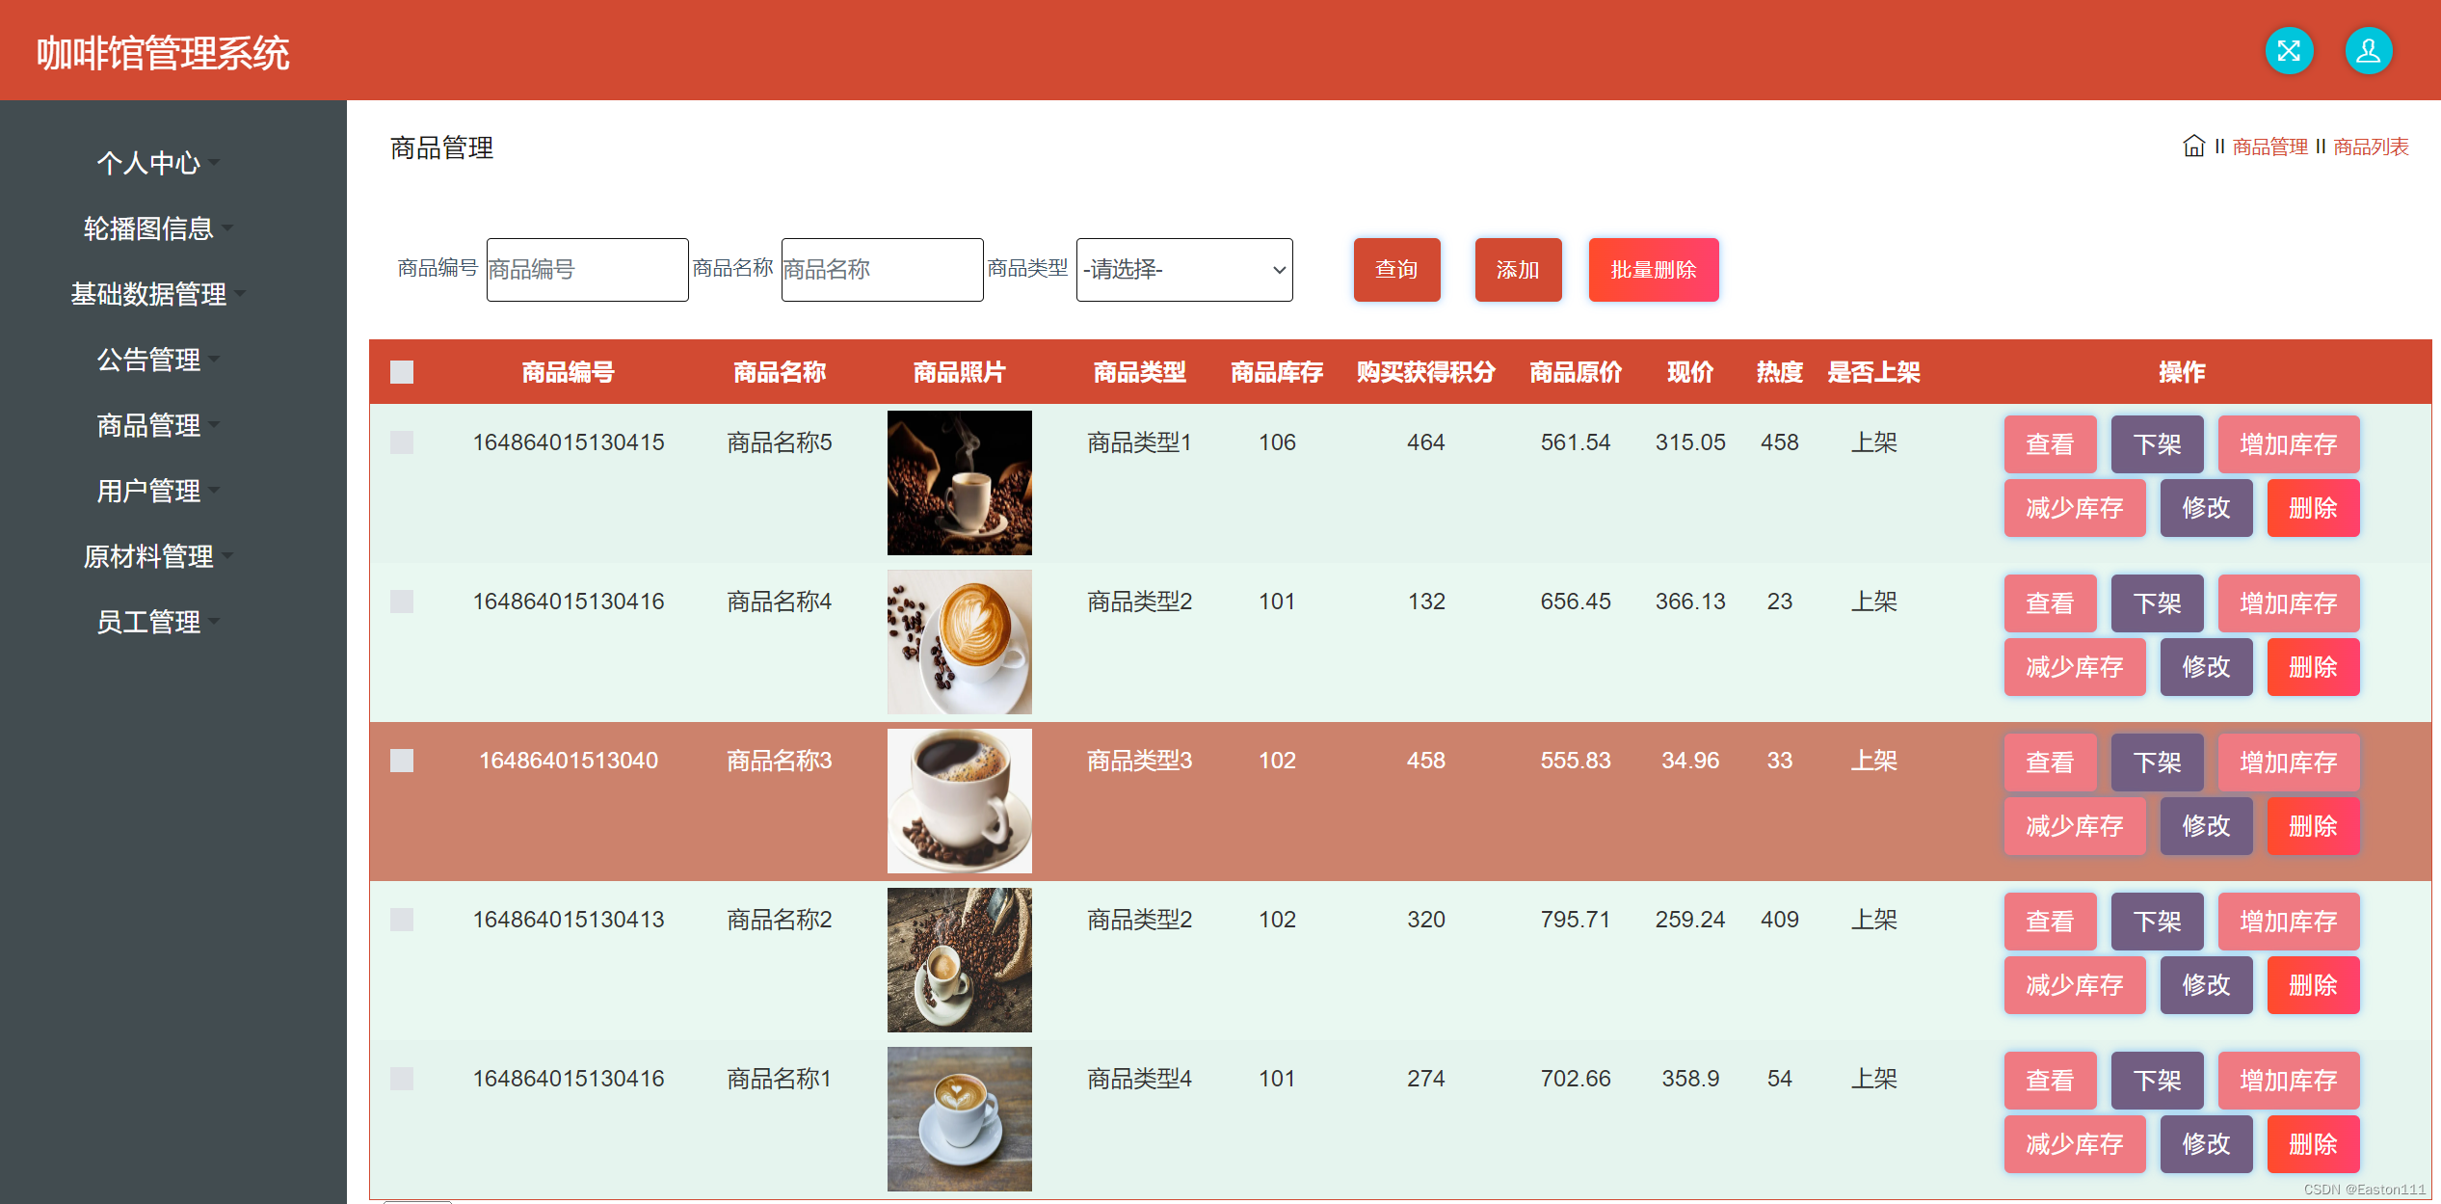The height and width of the screenshot is (1204, 2441).
Task: Click 删除 for 商品名称5
Action: point(2313,508)
